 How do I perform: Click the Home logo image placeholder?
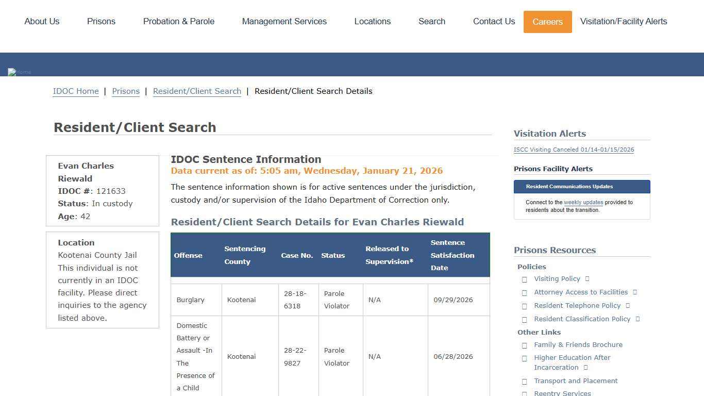tap(19, 72)
